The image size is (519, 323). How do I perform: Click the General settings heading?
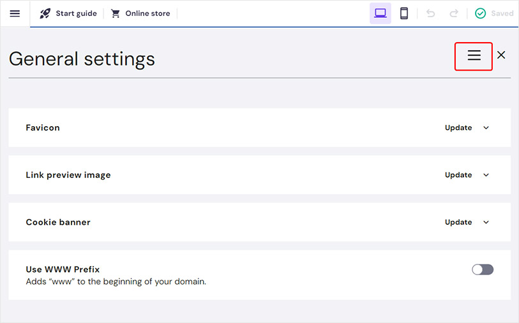click(82, 59)
